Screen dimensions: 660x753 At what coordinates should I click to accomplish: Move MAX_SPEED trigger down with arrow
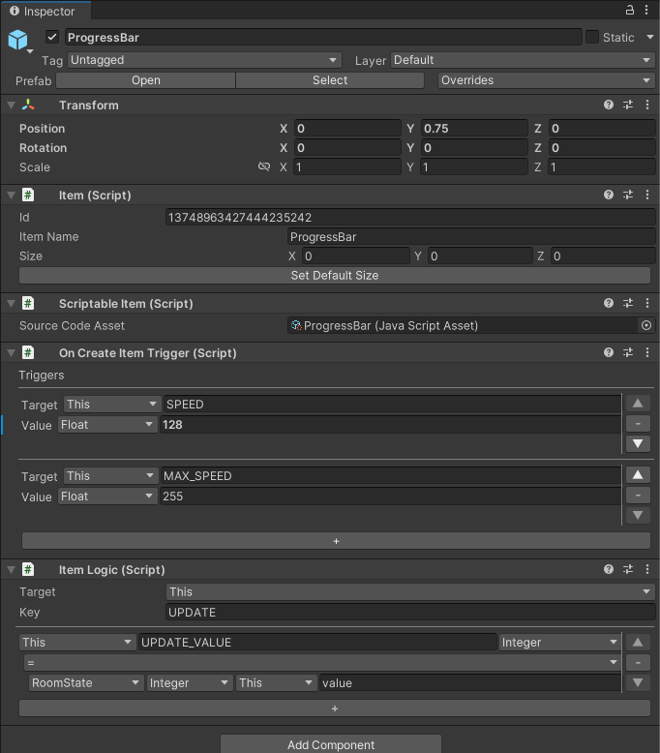[x=638, y=515]
